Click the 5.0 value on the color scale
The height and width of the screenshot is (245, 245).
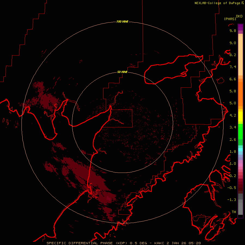point(233,103)
